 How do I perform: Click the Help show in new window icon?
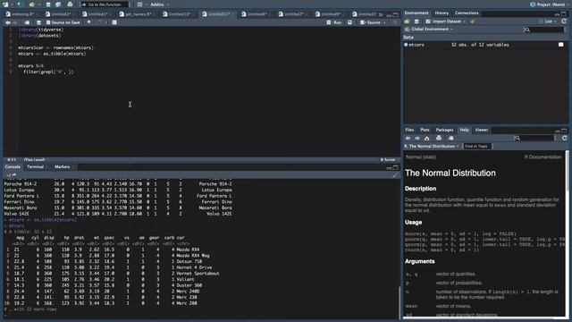pyautogui.click(x=450, y=138)
